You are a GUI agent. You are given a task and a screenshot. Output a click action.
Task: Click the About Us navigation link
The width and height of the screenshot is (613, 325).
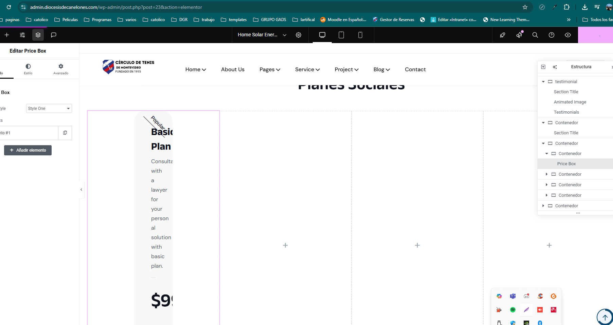[233, 70]
